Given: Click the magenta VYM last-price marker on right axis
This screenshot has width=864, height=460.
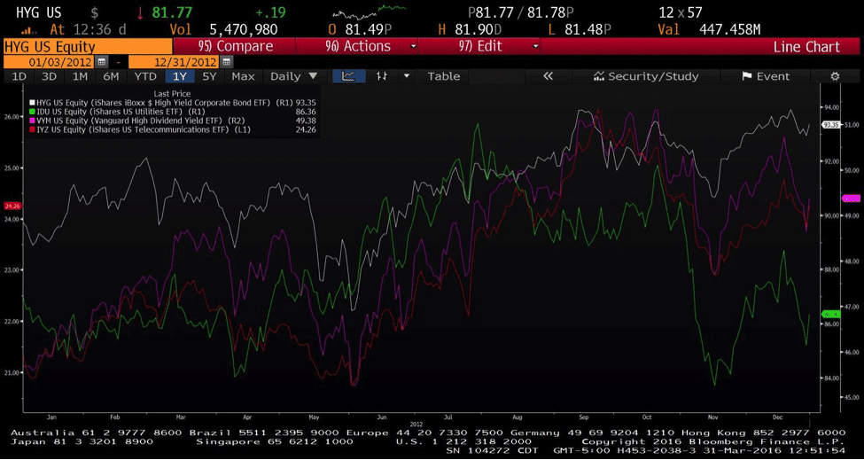Looking at the screenshot, I should pyautogui.click(x=851, y=198).
